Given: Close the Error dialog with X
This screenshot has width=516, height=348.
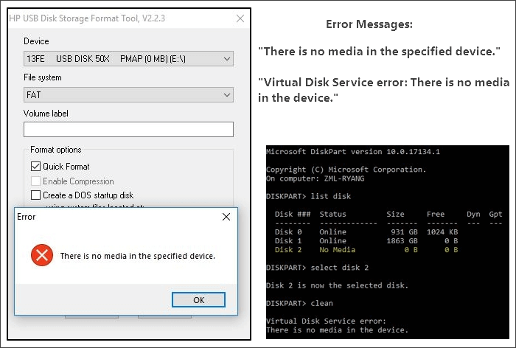Looking at the screenshot, I should click(x=226, y=217).
